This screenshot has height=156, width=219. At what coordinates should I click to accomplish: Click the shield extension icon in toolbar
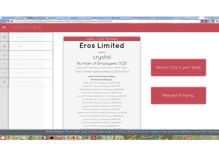[x=213, y=21]
